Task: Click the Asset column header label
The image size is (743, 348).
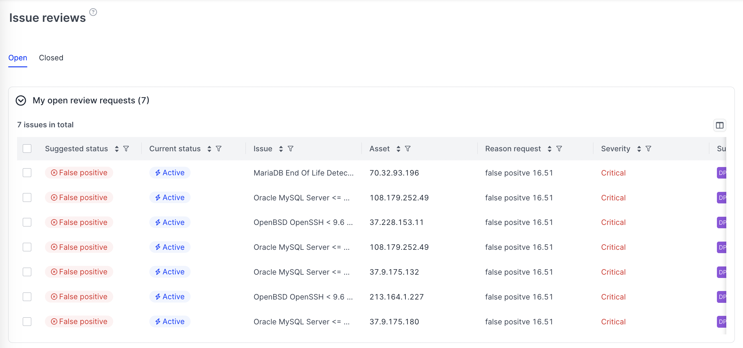Action: tap(379, 149)
